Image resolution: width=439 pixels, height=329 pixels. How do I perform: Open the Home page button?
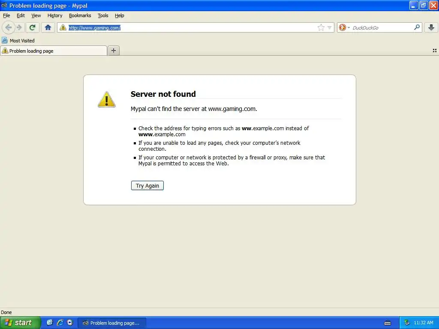[48, 27]
